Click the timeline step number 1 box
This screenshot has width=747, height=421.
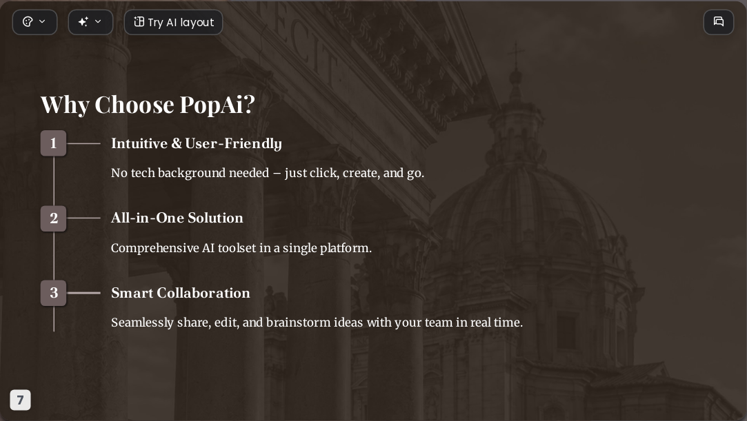(53, 143)
